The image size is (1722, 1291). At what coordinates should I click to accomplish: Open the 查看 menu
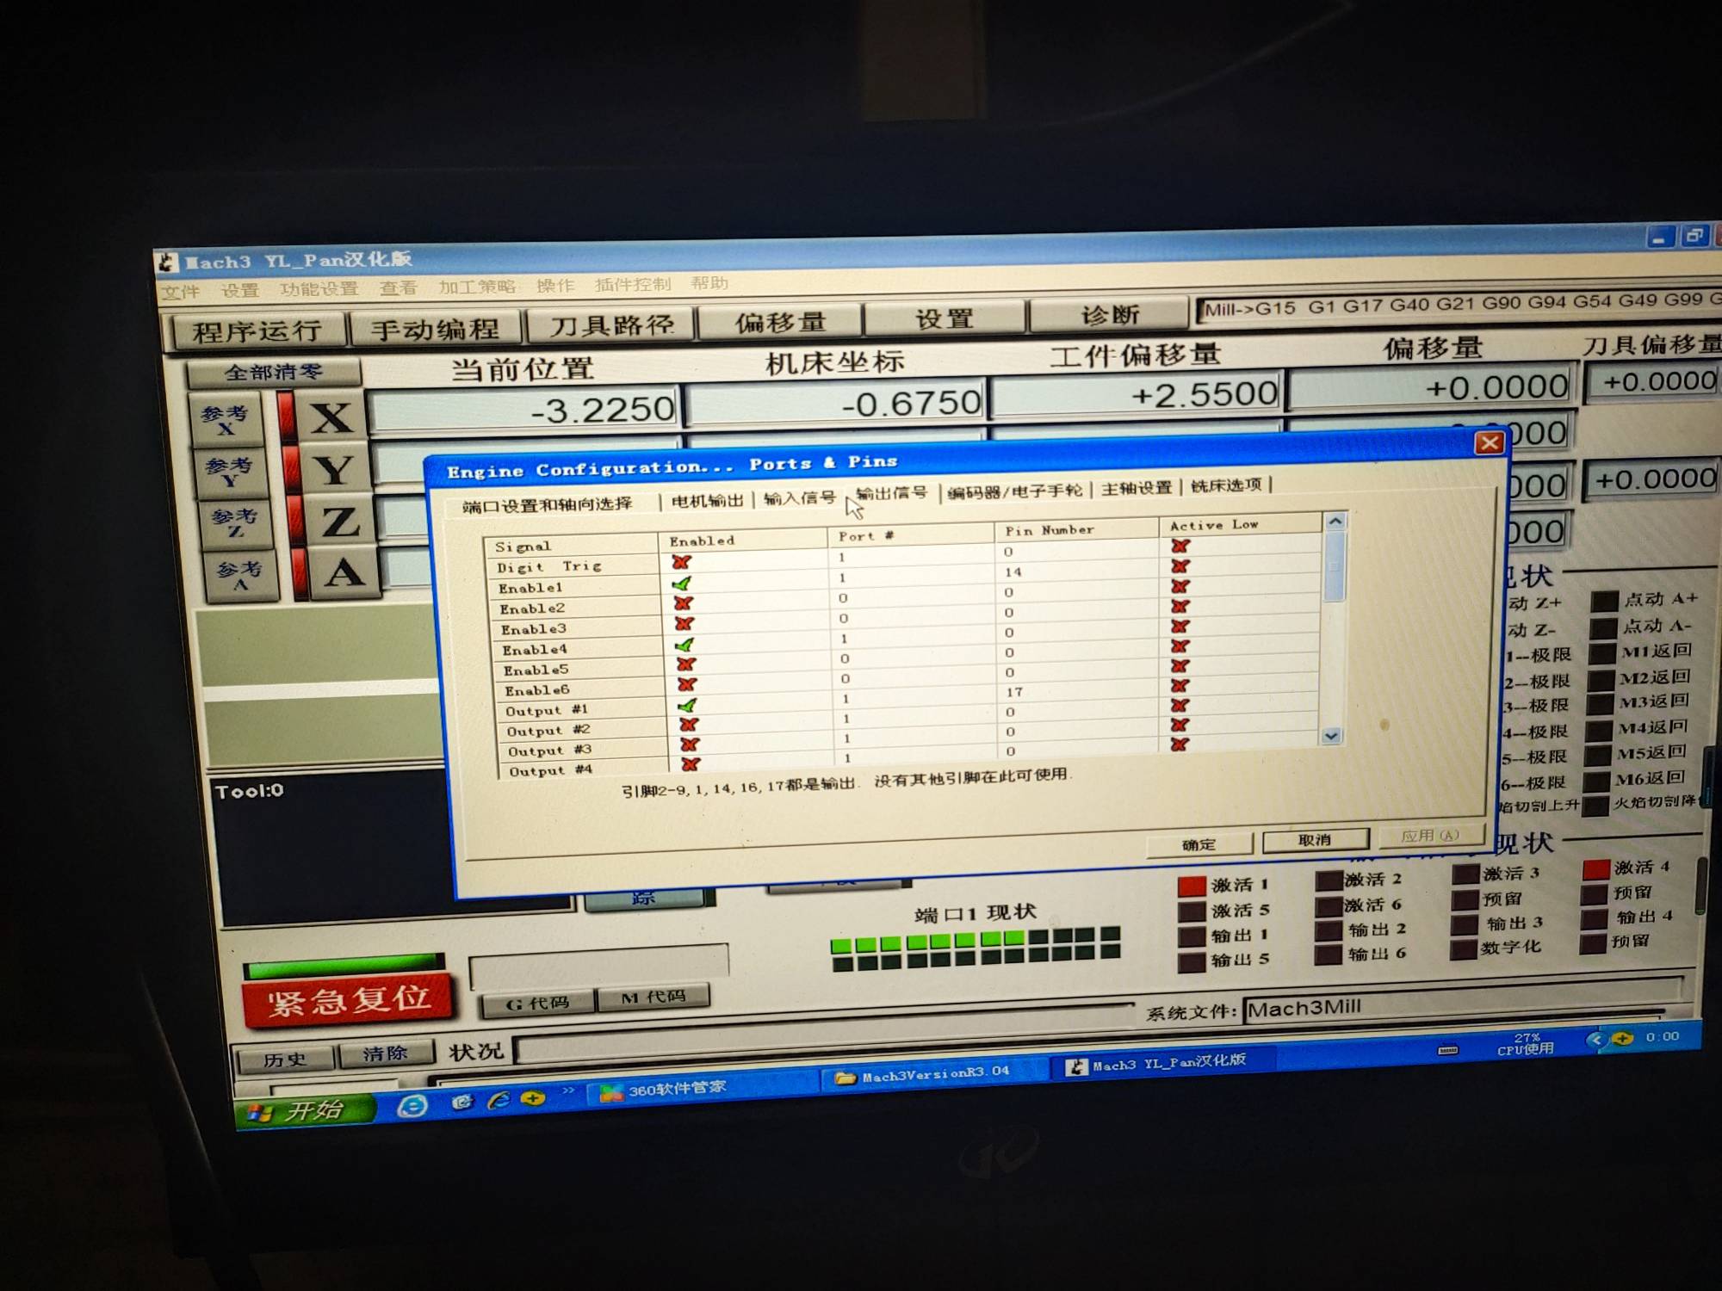point(398,287)
